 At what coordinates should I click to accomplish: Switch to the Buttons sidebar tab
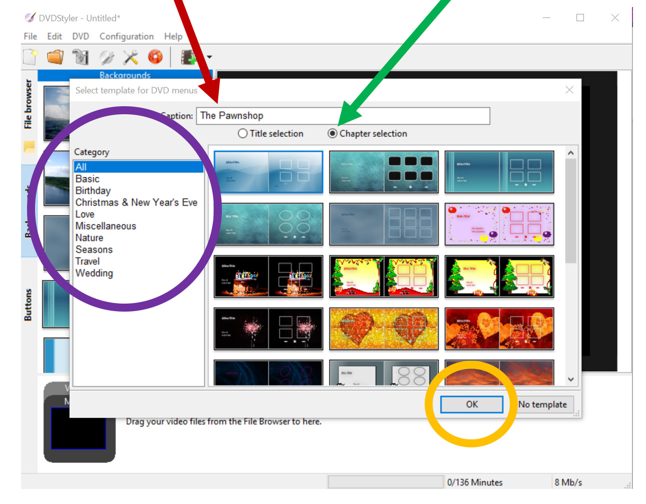pyautogui.click(x=29, y=303)
